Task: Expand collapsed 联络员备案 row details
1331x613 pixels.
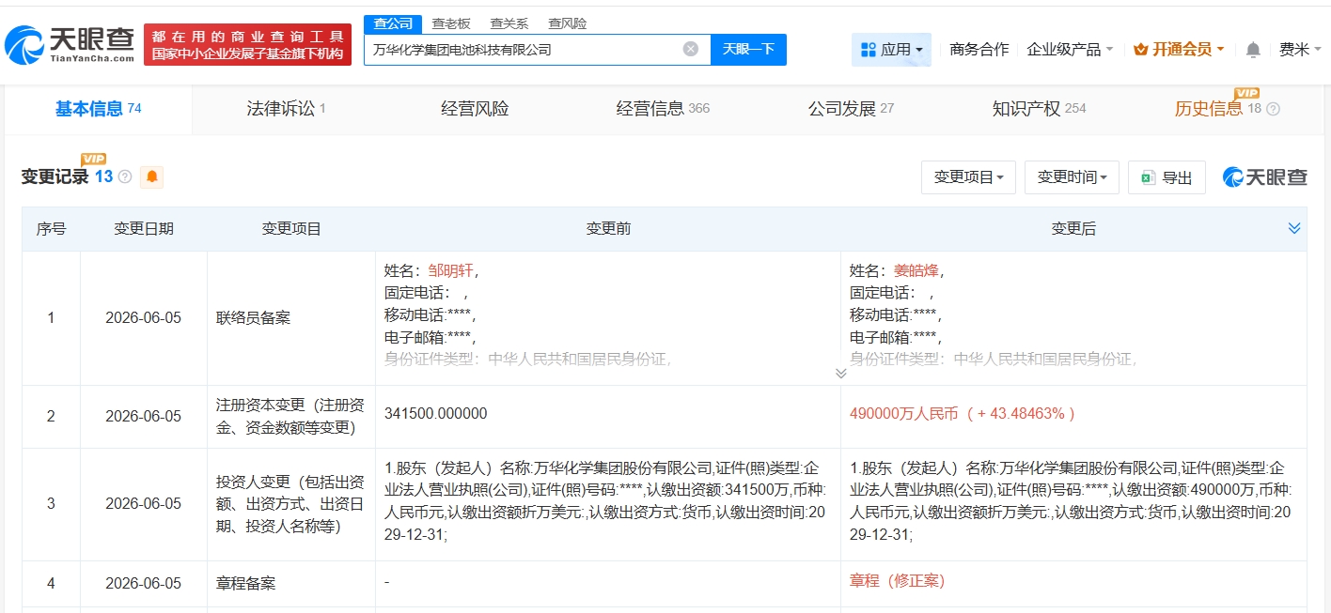Action: click(x=840, y=373)
